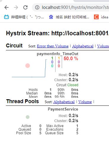Click the Thread Pools section heading
This screenshot has width=109, height=144.
point(22,101)
